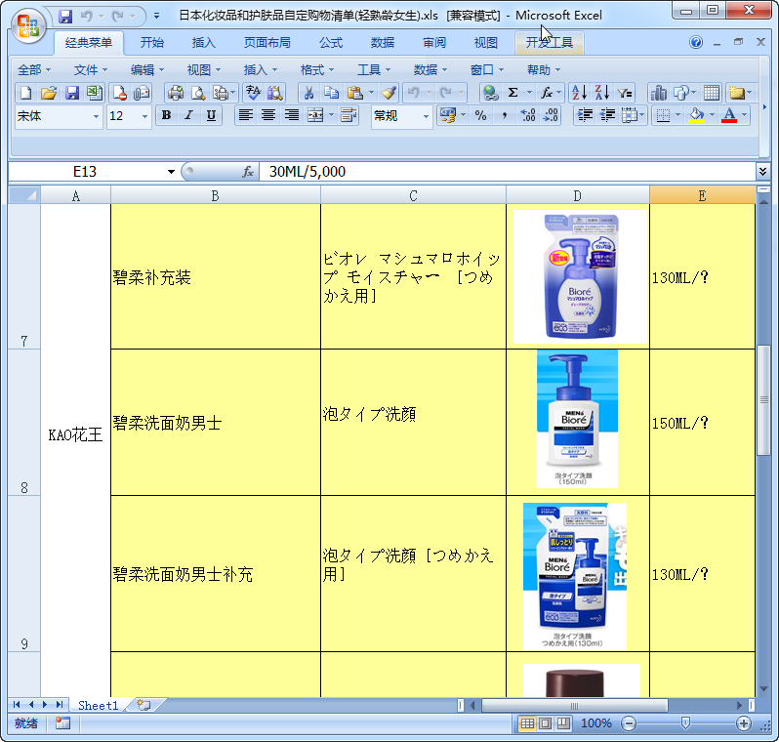Click the Increase decimal icon
This screenshot has width=779, height=742.
(x=527, y=116)
